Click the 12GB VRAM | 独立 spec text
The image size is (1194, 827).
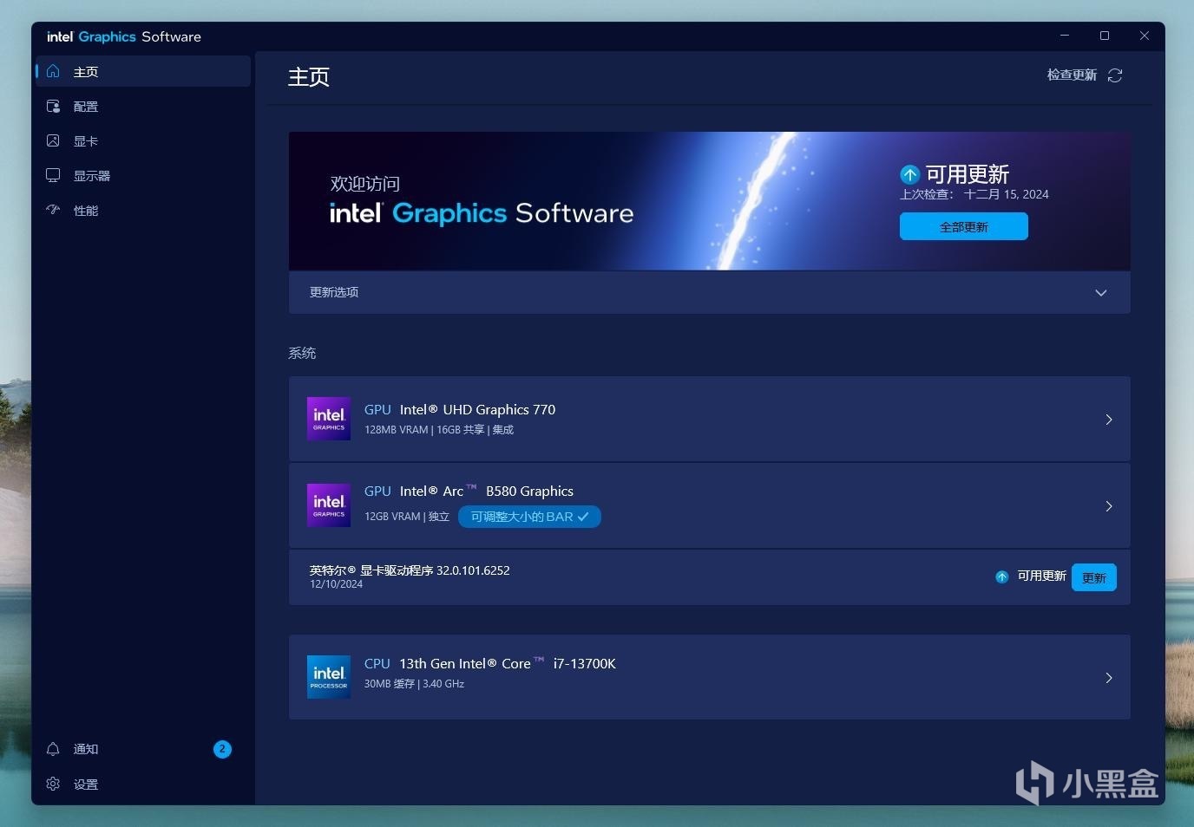pyautogui.click(x=407, y=517)
